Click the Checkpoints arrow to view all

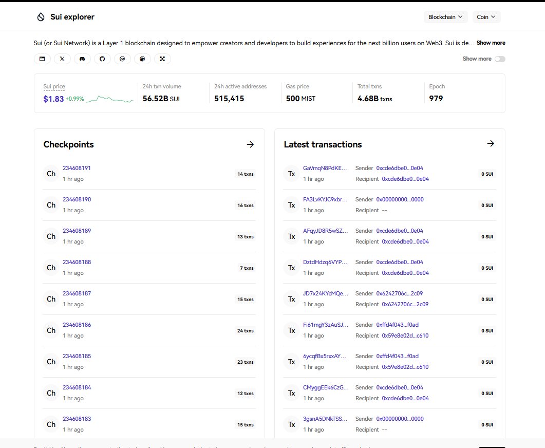coord(250,144)
